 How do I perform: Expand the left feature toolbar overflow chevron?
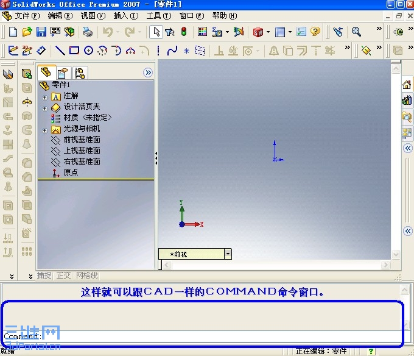click(x=12, y=276)
